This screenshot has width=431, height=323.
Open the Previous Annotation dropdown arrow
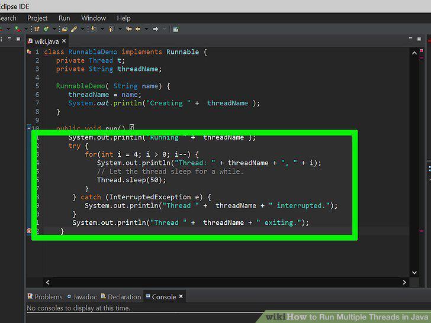[120, 29]
